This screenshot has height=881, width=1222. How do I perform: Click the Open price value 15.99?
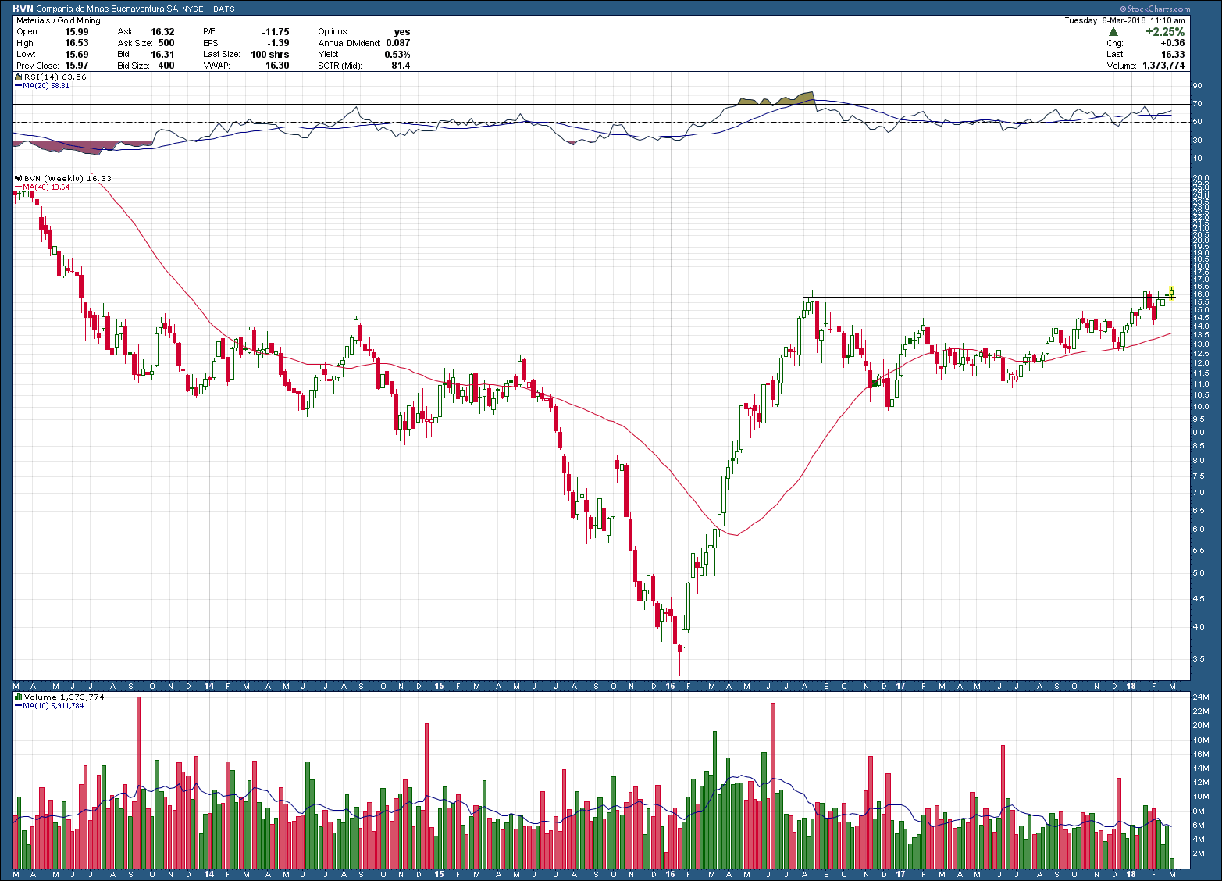(x=77, y=32)
